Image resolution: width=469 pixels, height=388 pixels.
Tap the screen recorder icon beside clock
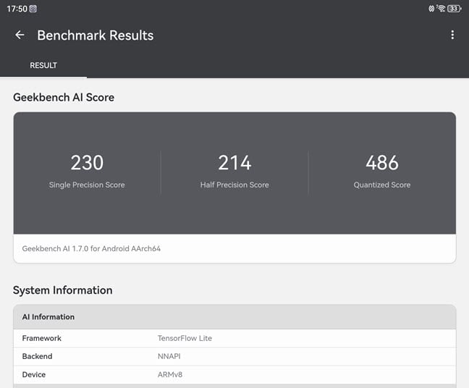pos(33,9)
